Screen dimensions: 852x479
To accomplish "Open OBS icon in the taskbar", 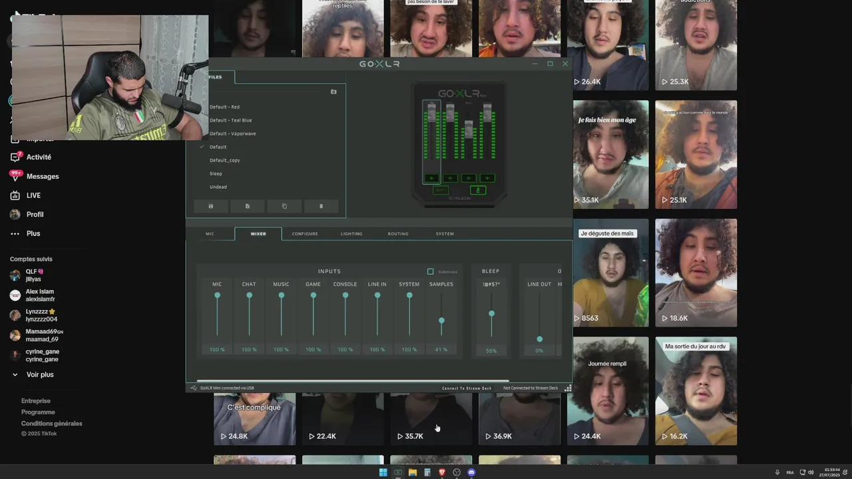I will point(457,472).
